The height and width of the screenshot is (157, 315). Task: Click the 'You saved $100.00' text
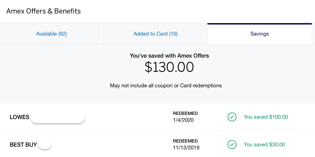[x=266, y=117]
